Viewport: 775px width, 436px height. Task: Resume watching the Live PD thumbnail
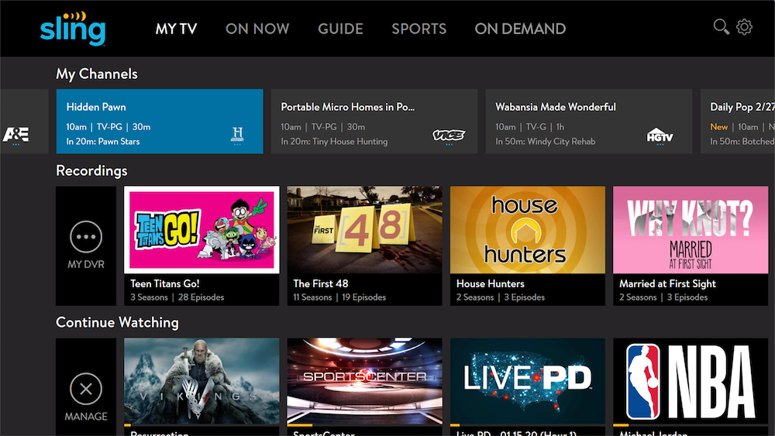pyautogui.click(x=527, y=381)
